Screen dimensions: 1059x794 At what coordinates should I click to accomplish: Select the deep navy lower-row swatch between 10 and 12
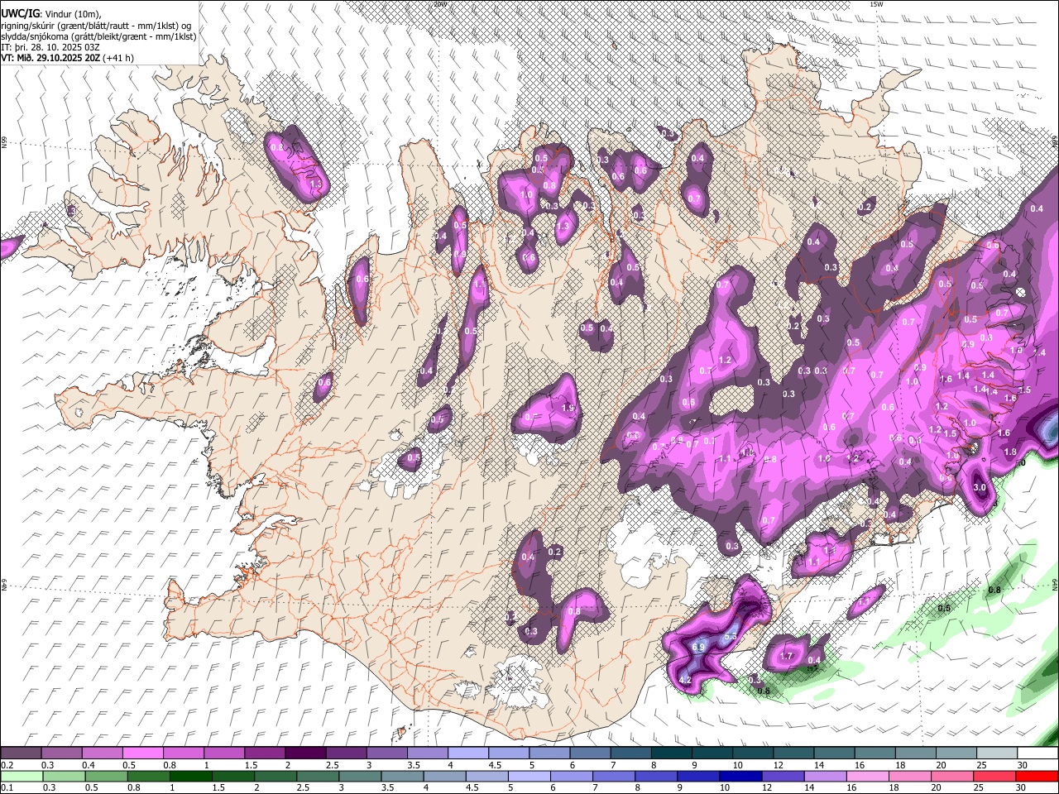tap(740, 776)
